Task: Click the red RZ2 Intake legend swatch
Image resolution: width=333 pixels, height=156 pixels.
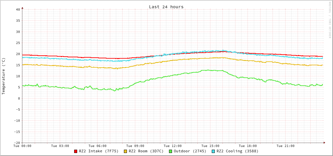Action: (x=76, y=151)
